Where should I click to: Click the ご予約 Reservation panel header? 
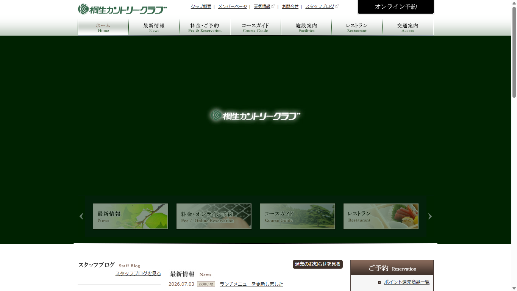(x=392, y=268)
